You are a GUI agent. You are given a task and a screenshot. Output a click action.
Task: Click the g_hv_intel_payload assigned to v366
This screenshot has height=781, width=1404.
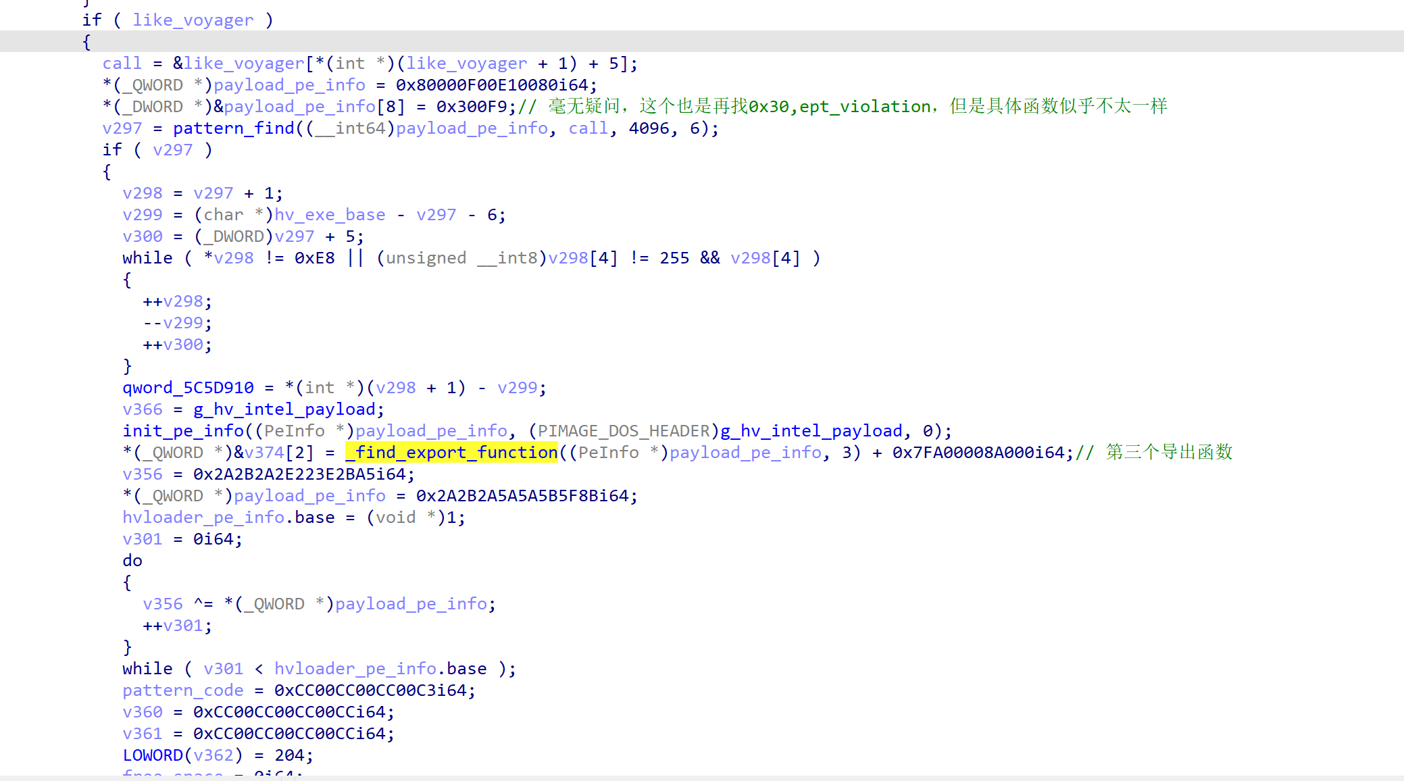(x=284, y=409)
